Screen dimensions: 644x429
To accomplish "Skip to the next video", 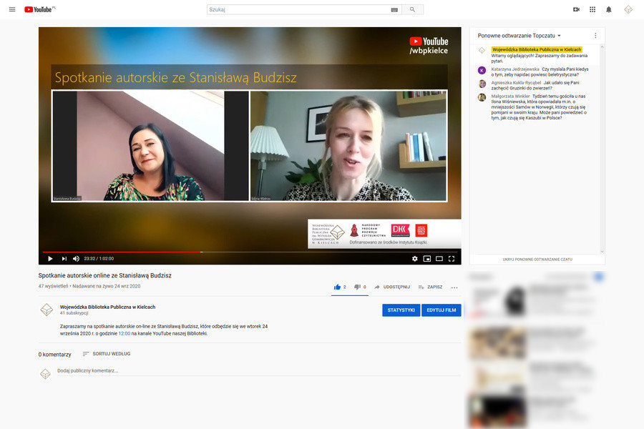I will click(x=64, y=258).
